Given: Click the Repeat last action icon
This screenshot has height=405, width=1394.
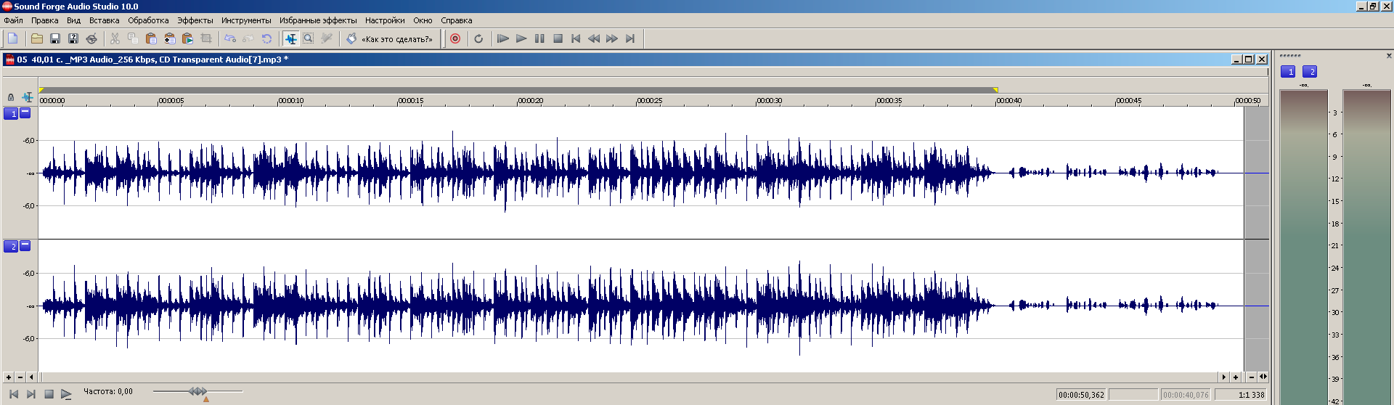Looking at the screenshot, I should coord(266,38).
